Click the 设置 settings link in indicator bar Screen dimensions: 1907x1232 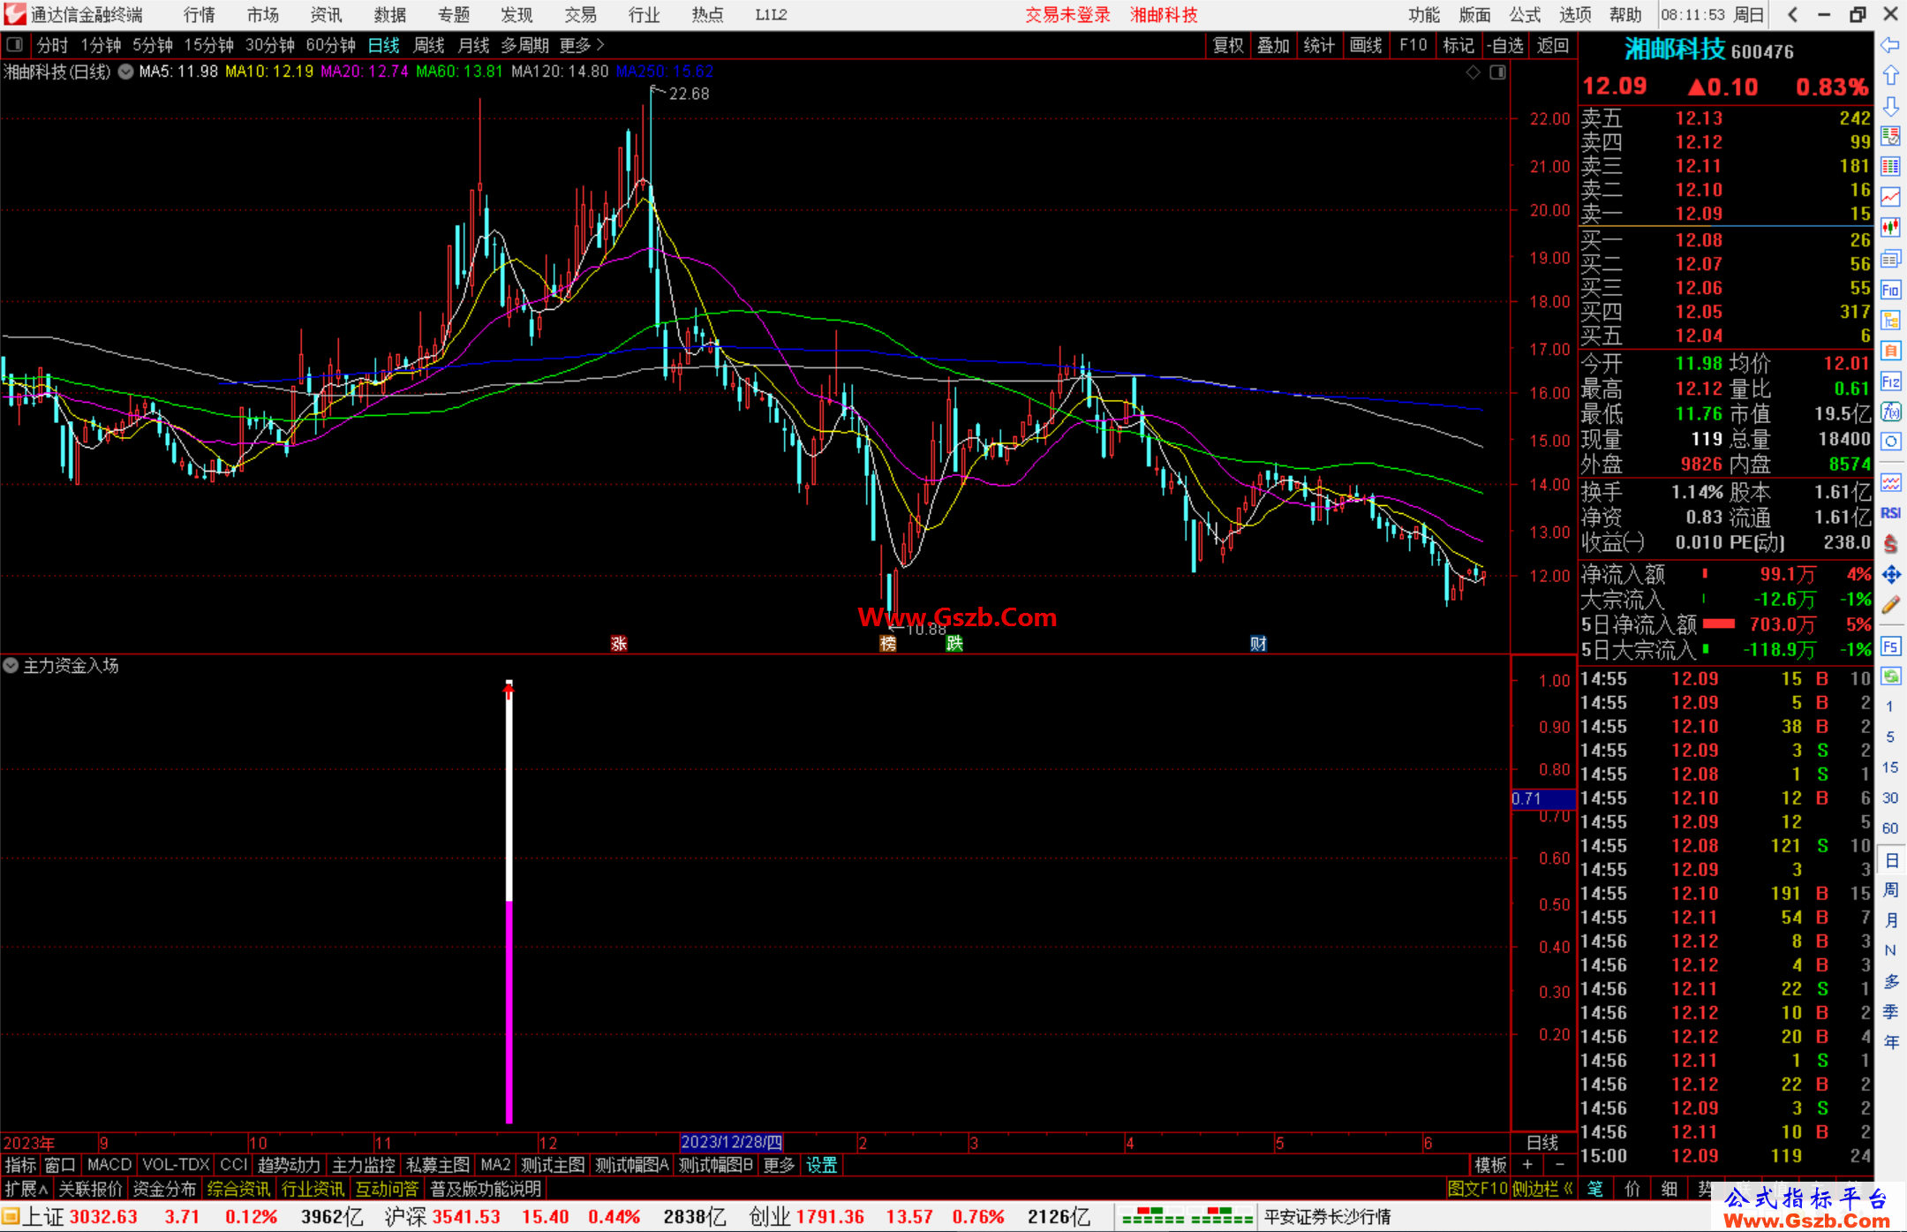(x=822, y=1165)
